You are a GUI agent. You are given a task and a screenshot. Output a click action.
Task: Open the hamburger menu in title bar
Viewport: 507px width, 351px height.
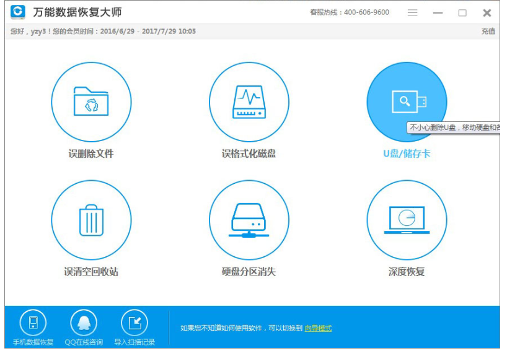(x=413, y=12)
